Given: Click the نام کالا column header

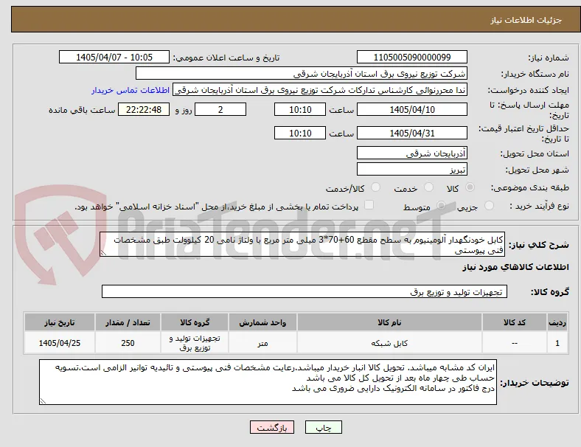Looking at the screenshot, I should 389,322.
